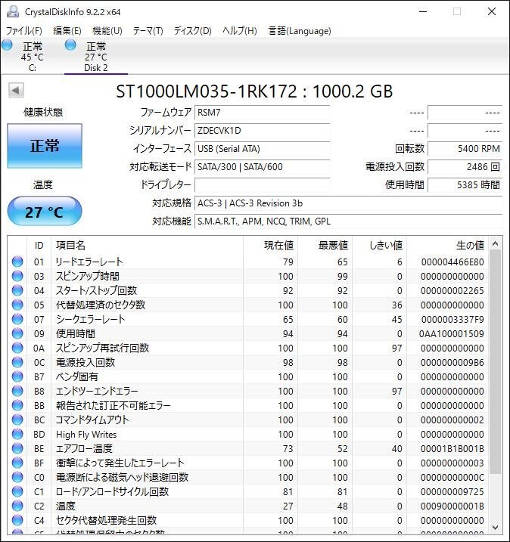The height and width of the screenshot is (542, 510).
Task: Click the status icon for row C2 温度
Action: coord(17,506)
